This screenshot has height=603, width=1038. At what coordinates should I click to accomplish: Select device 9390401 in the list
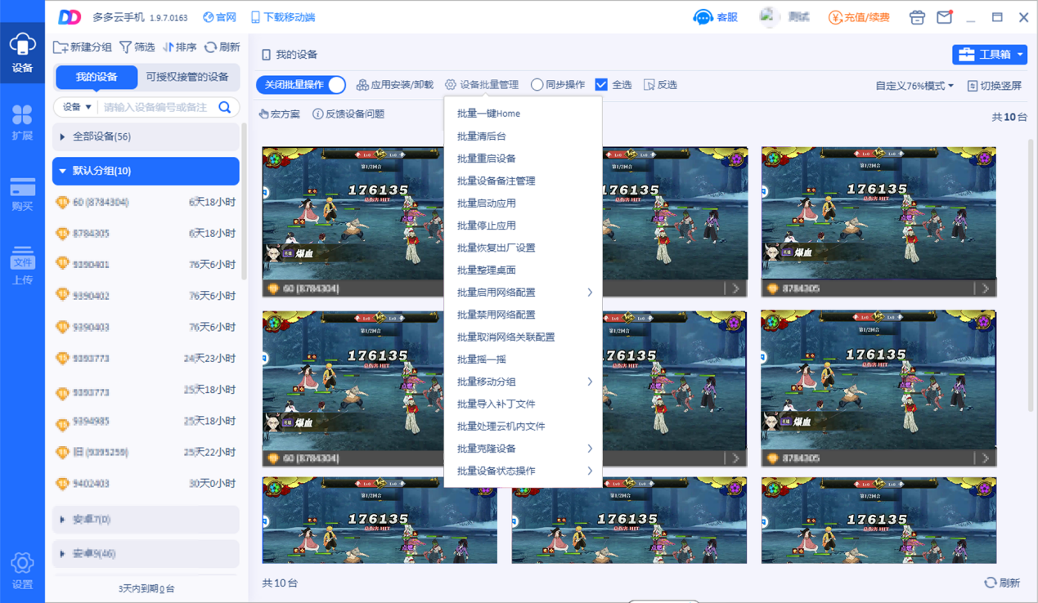tap(146, 265)
